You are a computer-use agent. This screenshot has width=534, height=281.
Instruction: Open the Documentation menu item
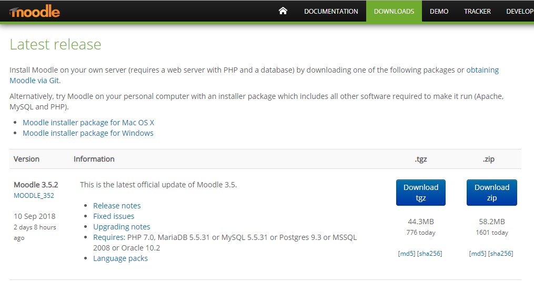pos(331,11)
